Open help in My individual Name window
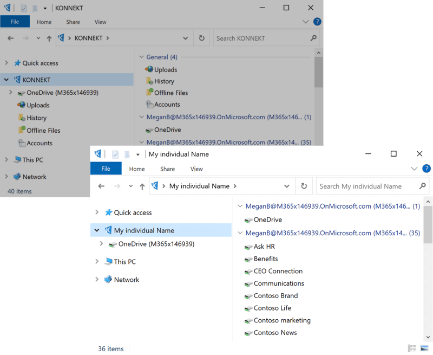Image resolution: width=433 pixels, height=355 pixels. 427,169
